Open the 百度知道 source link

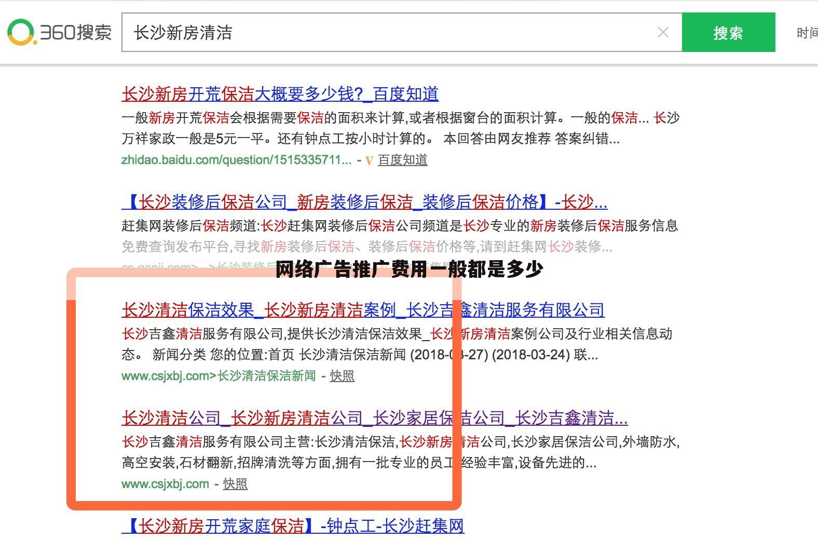click(x=402, y=160)
